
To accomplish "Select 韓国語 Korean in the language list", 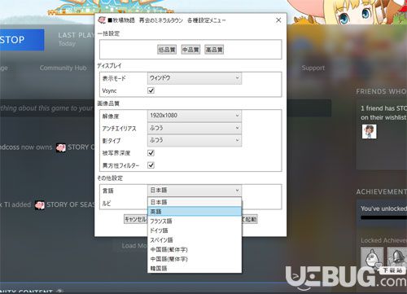I will coord(195,268).
